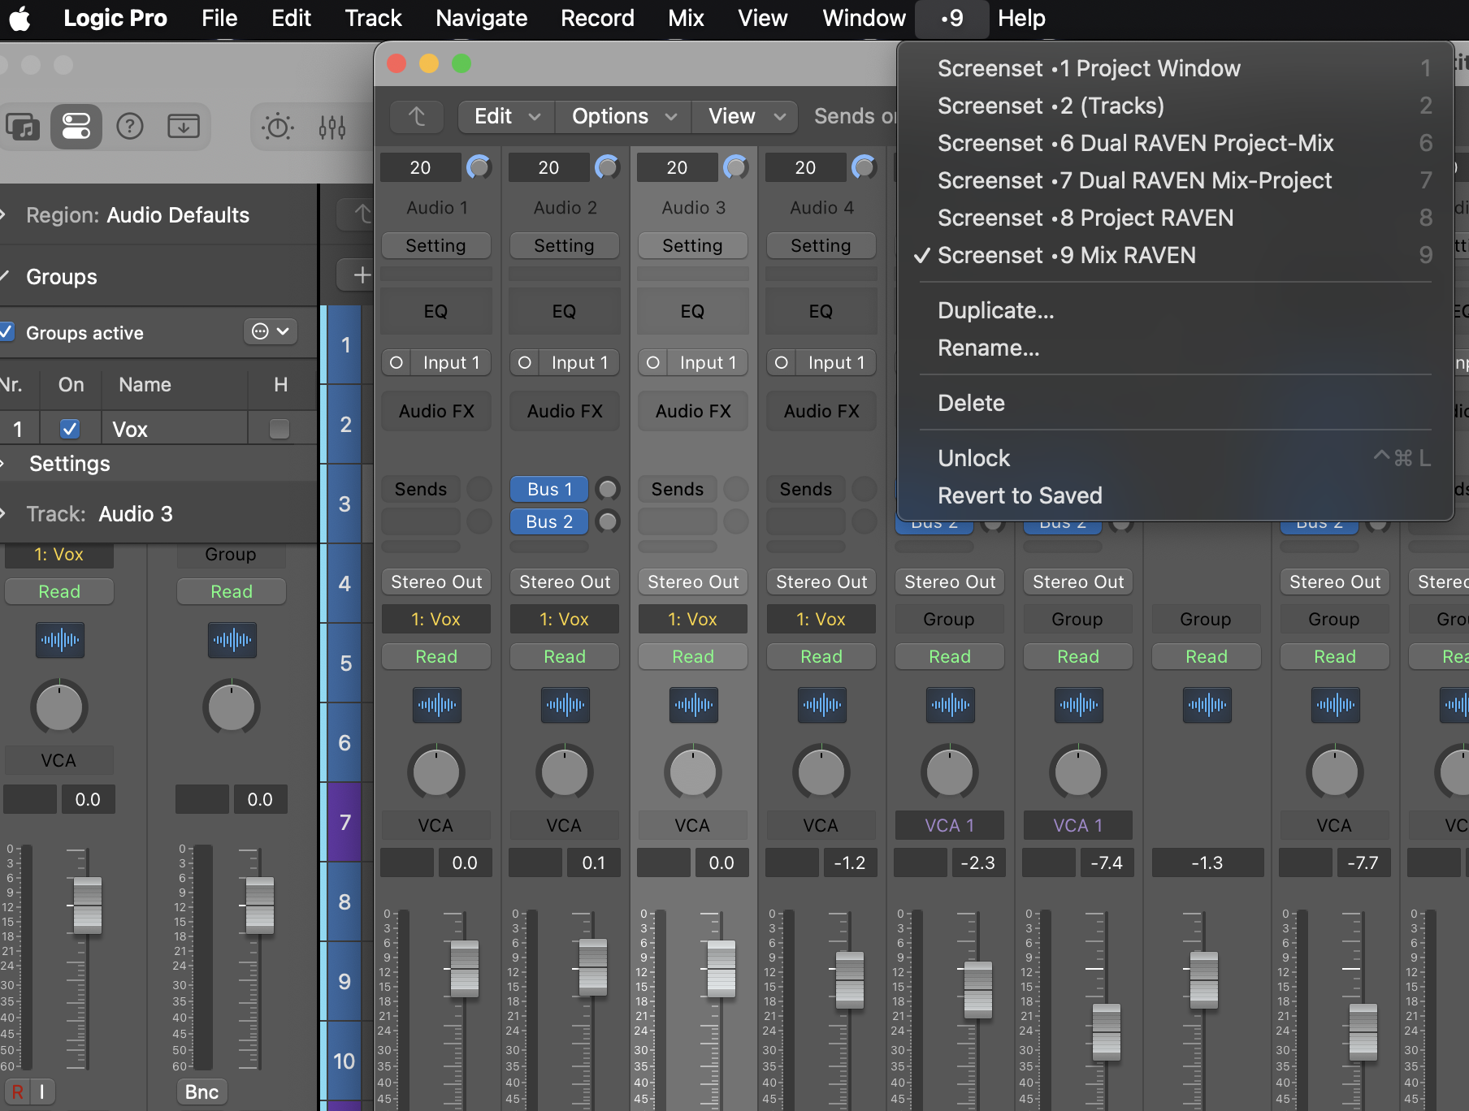The height and width of the screenshot is (1111, 1469).
Task: Click Audio 1 volume fader handle
Action: click(465, 968)
